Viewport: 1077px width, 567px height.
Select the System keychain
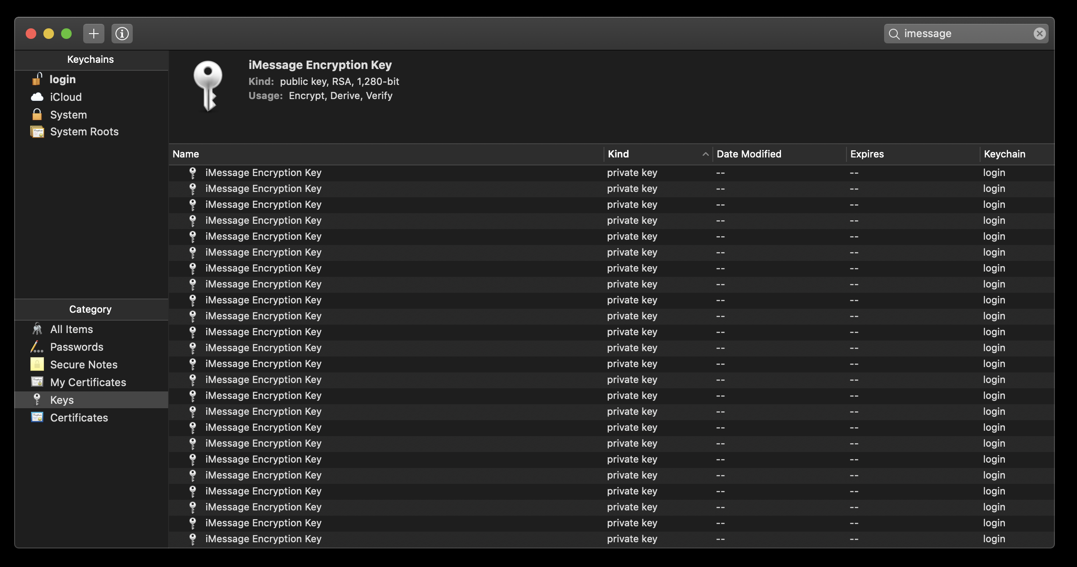(x=92, y=115)
